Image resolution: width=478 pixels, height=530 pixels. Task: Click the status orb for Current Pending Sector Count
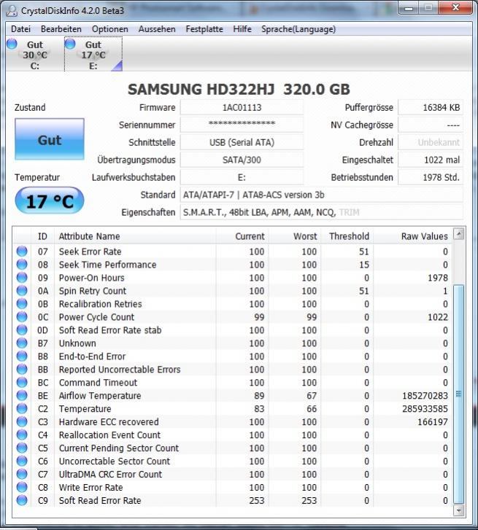pos(22,448)
